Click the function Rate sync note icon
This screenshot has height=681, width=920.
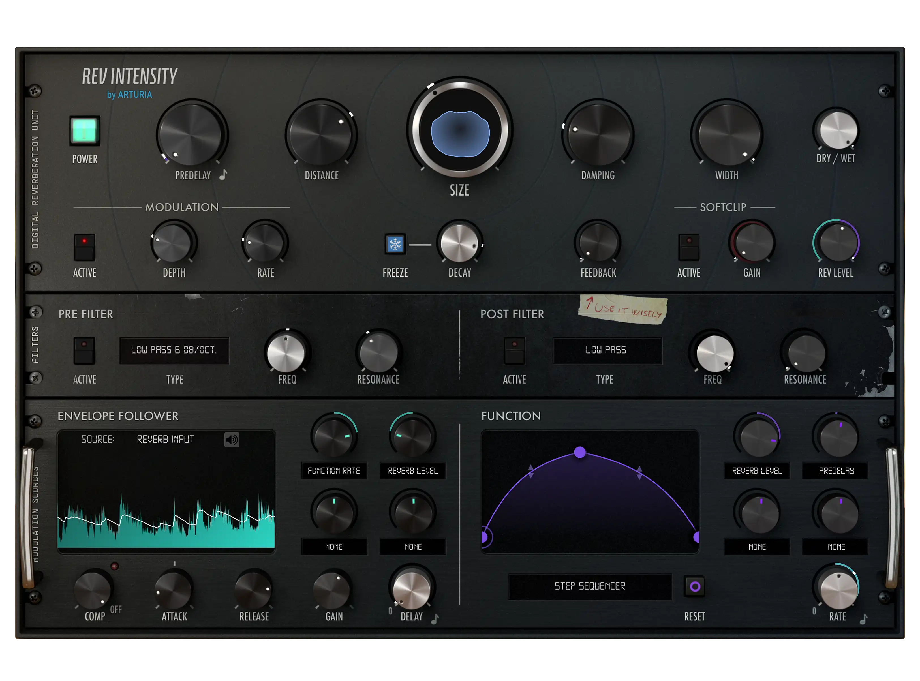click(864, 619)
